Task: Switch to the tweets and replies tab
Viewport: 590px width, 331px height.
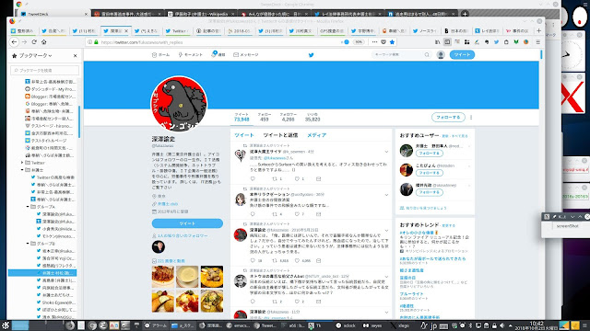Action: click(x=280, y=135)
